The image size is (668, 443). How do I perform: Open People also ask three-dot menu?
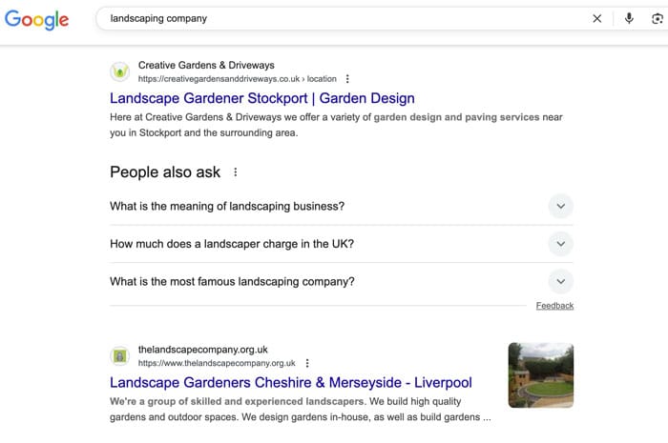[235, 172]
